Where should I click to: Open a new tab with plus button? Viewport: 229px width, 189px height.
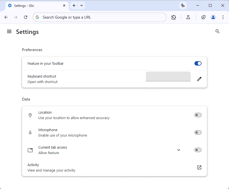click(74, 5)
